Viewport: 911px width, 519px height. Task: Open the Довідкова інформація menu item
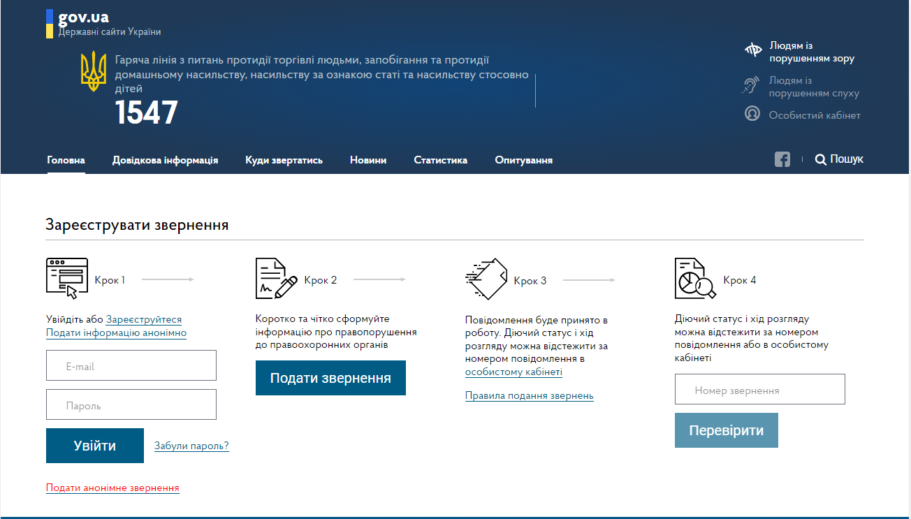165,160
